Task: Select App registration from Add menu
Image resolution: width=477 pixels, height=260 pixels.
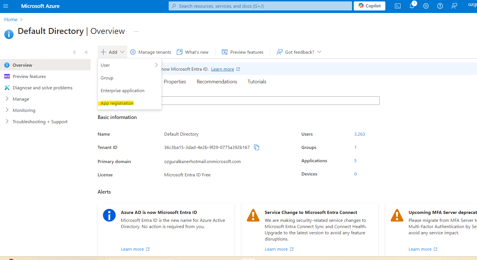Action: 117,103
